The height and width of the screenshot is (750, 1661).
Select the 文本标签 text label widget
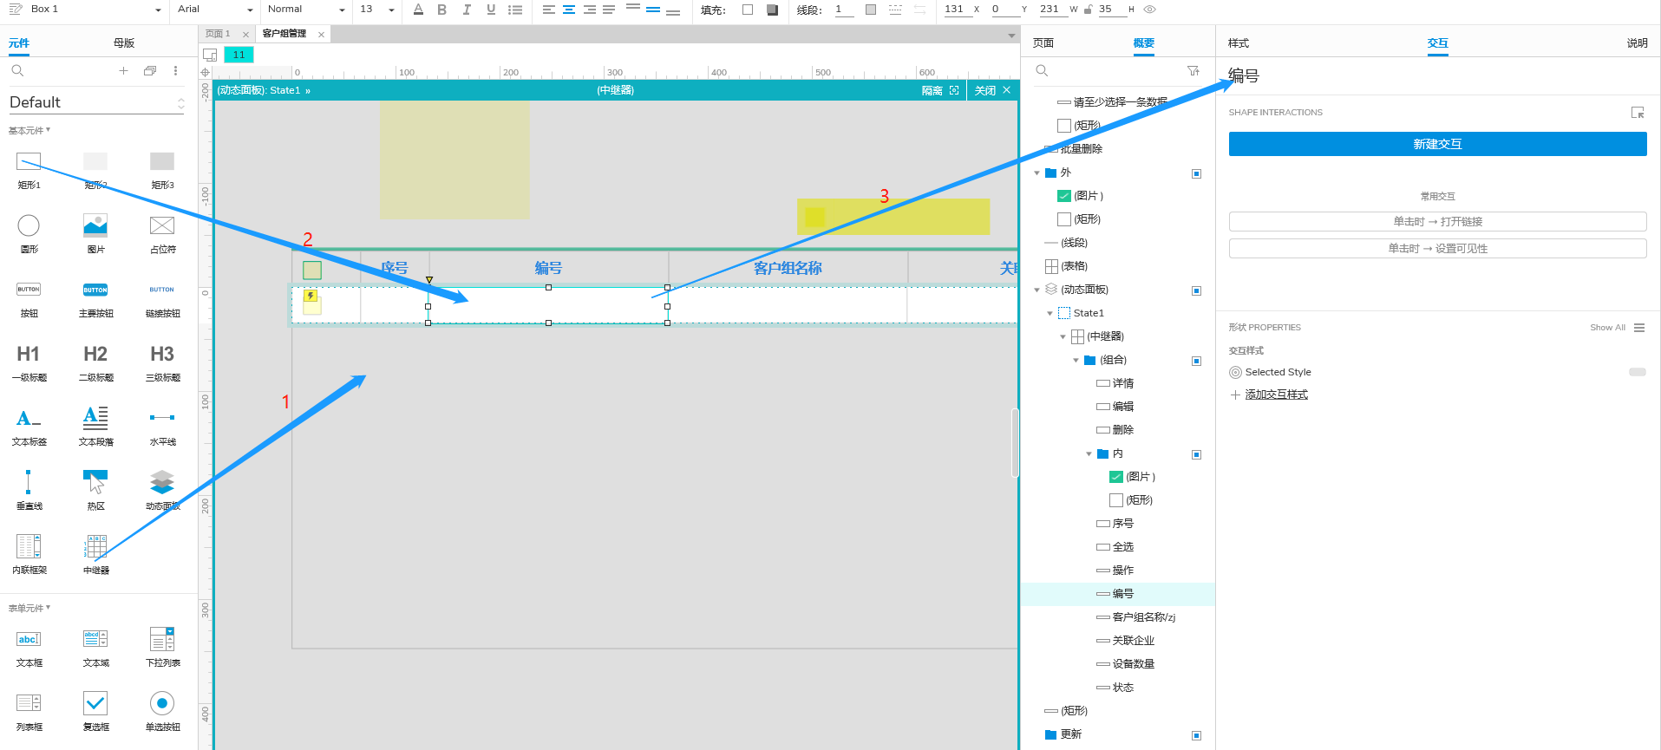tap(29, 427)
